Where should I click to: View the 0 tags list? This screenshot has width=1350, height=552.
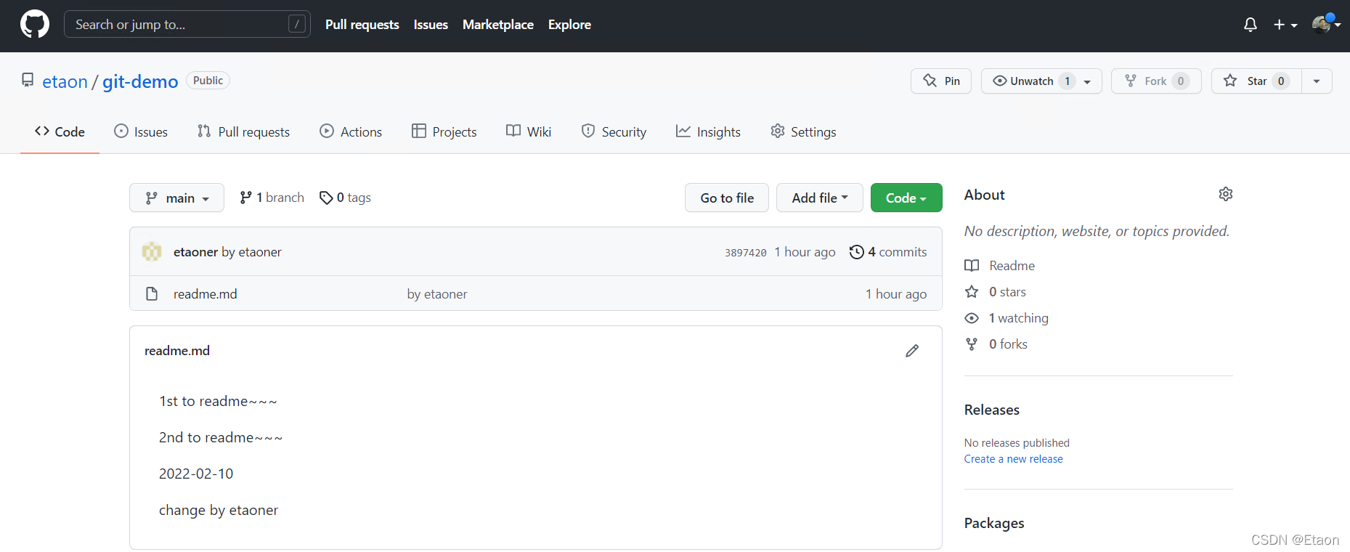pos(345,198)
